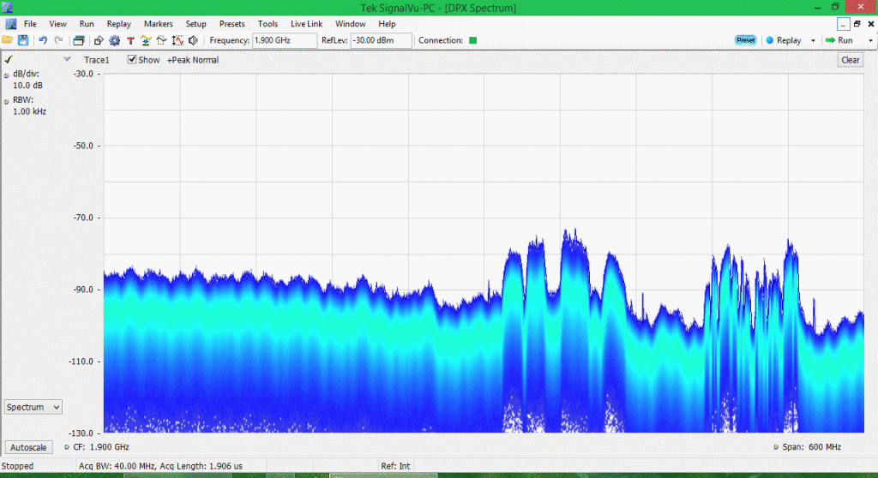Click the dB/div settings bullet icon
The image size is (878, 478).
tap(7, 75)
